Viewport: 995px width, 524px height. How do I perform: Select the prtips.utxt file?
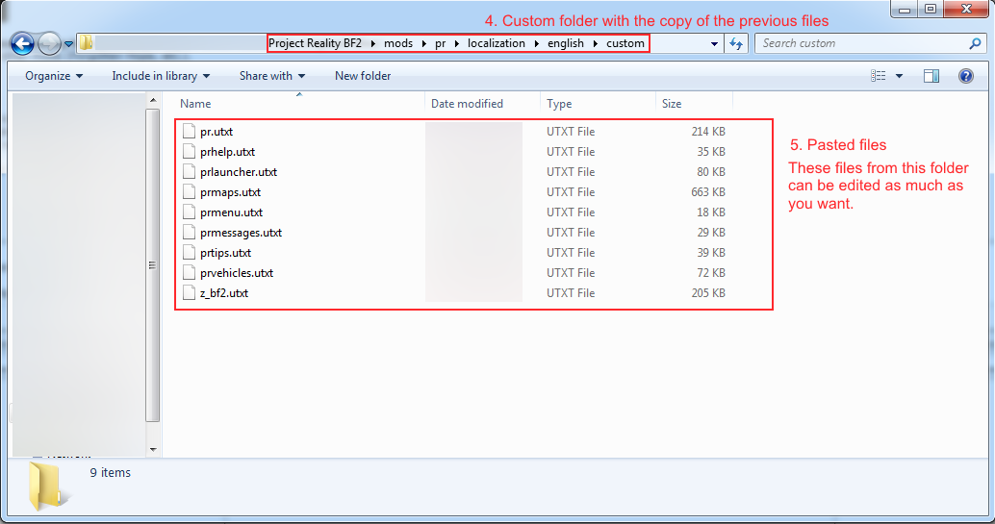(225, 253)
